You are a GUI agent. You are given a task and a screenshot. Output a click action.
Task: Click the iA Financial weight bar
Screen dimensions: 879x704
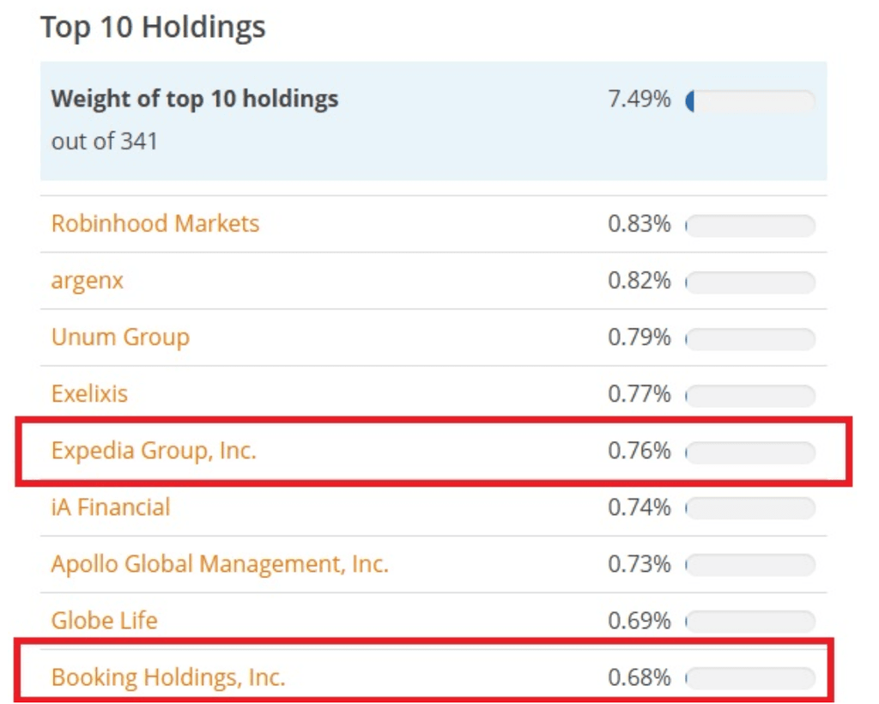pyautogui.click(x=750, y=509)
